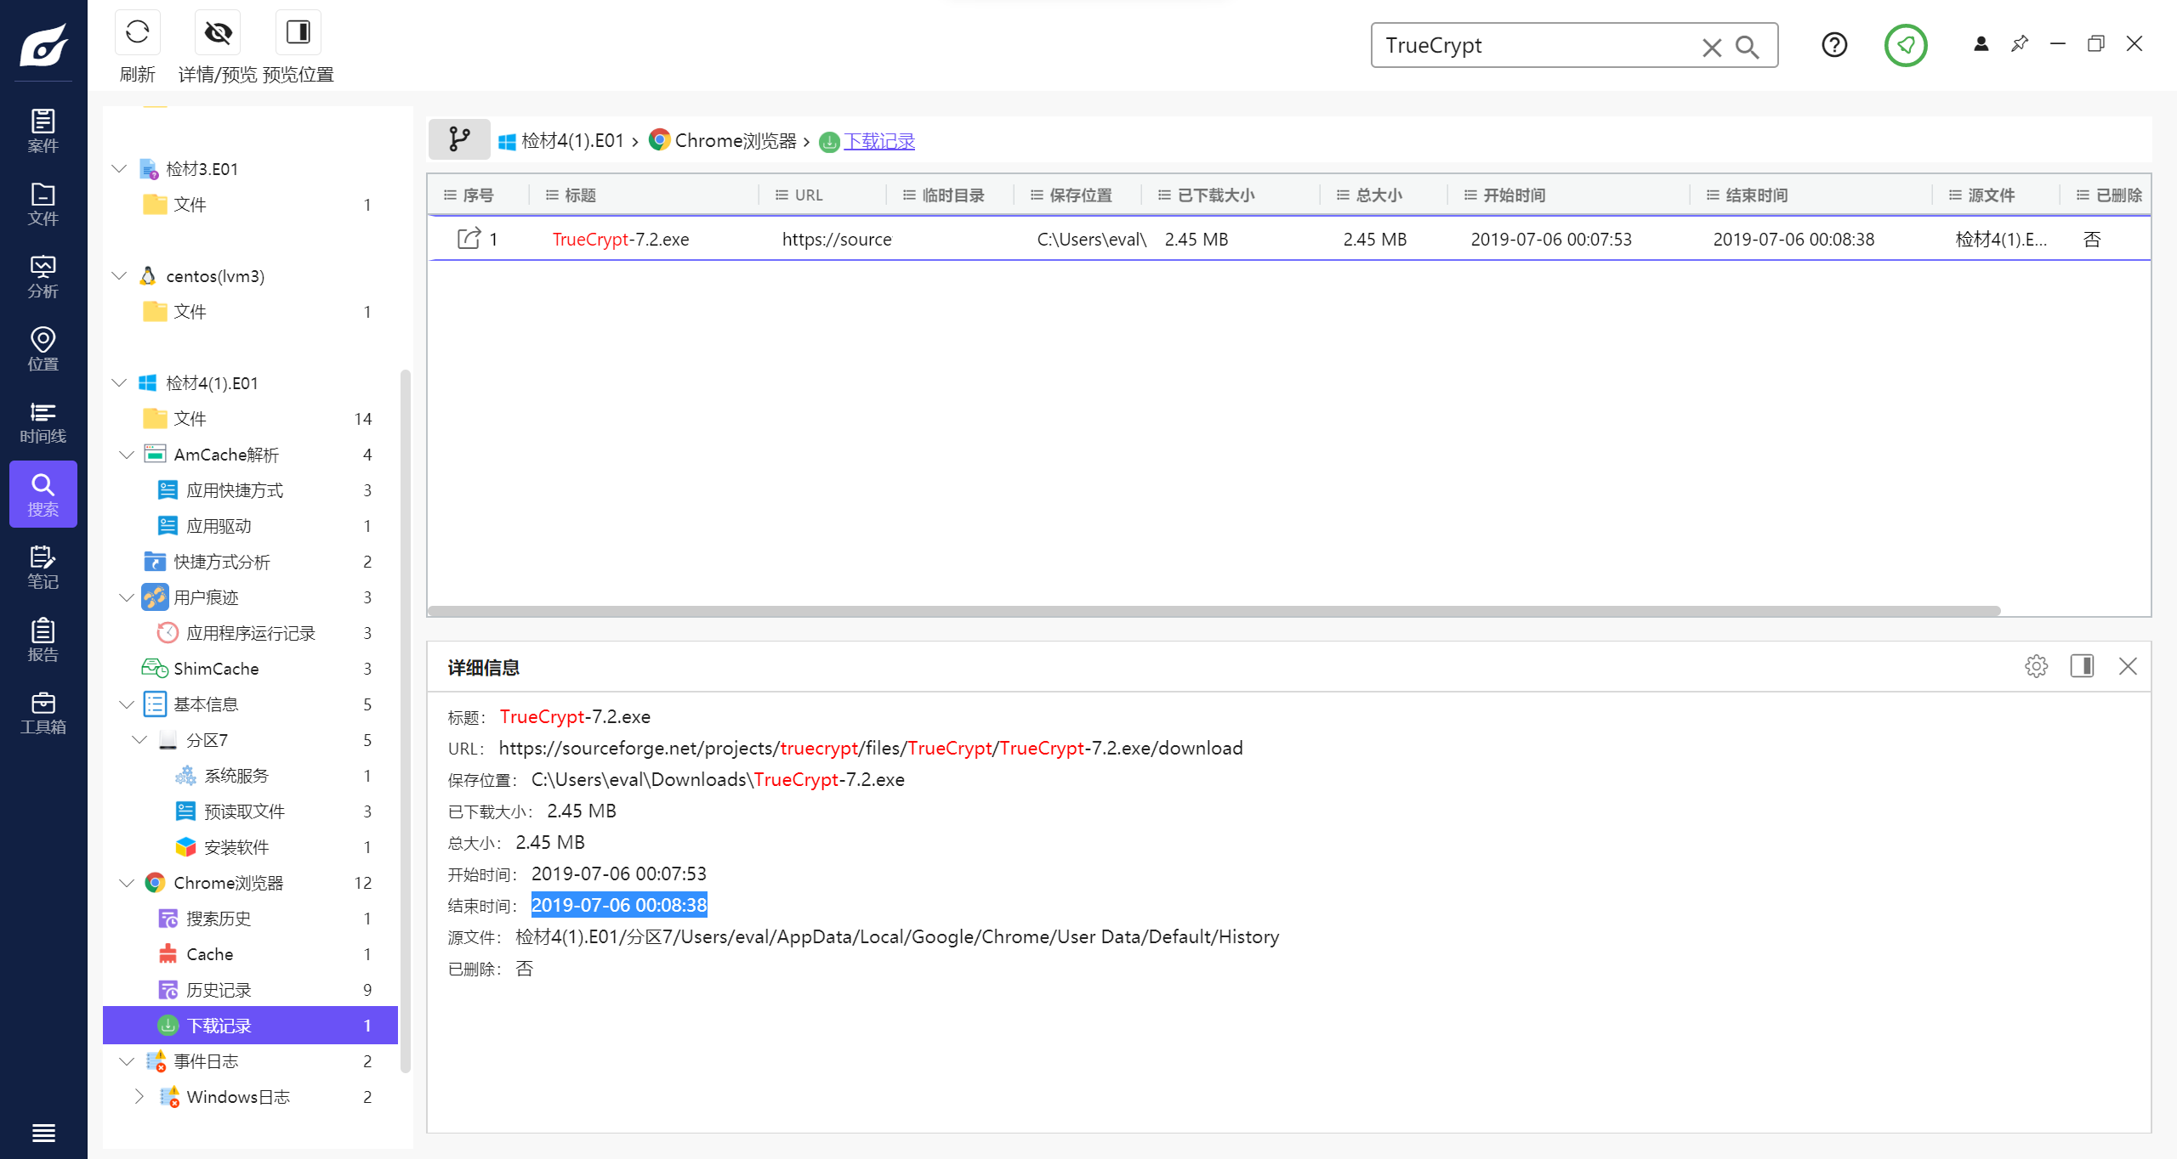The width and height of the screenshot is (2177, 1159).
Task: Collapse the centos(lvm3) tree node
Action: point(119,275)
